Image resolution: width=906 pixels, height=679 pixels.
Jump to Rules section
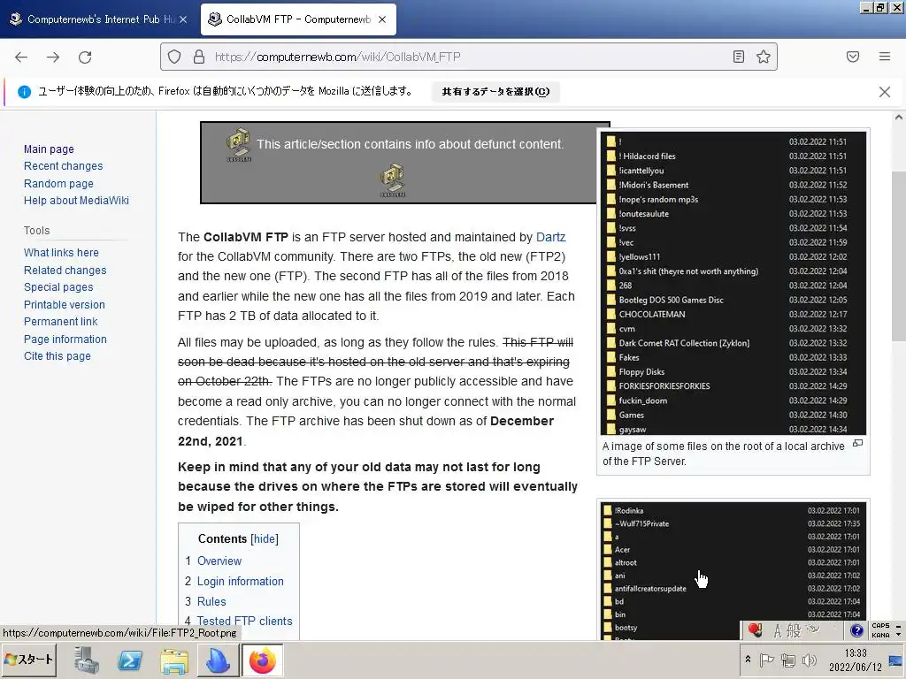pyautogui.click(x=211, y=601)
